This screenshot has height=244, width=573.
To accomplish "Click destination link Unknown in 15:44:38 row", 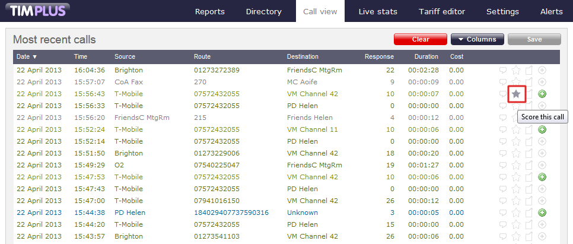I will (x=302, y=213).
